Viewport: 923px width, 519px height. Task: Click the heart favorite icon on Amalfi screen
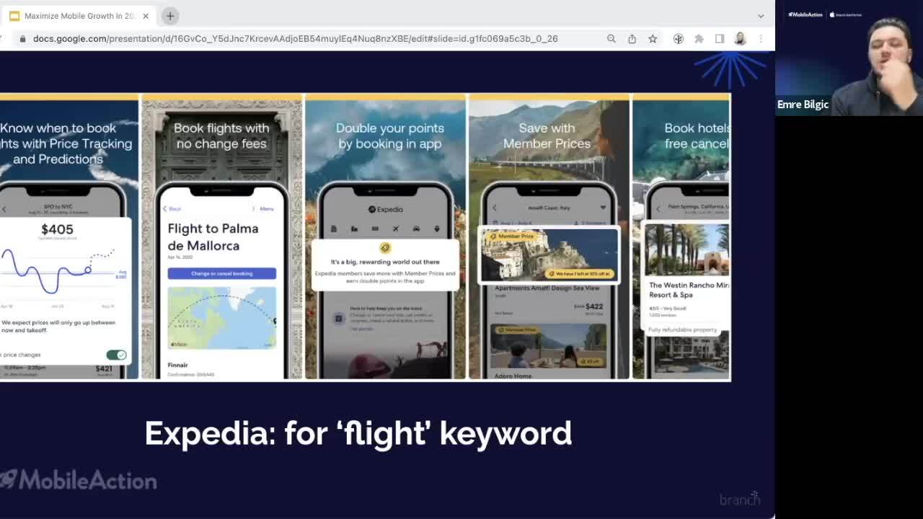[603, 208]
